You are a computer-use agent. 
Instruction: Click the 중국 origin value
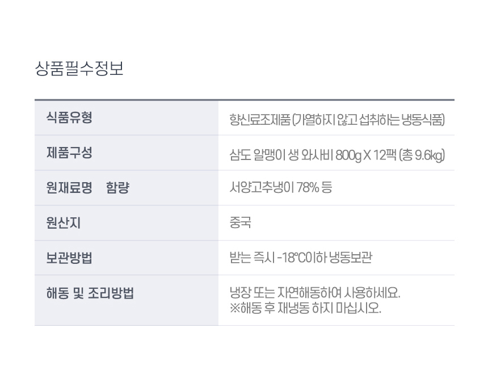click(x=240, y=223)
